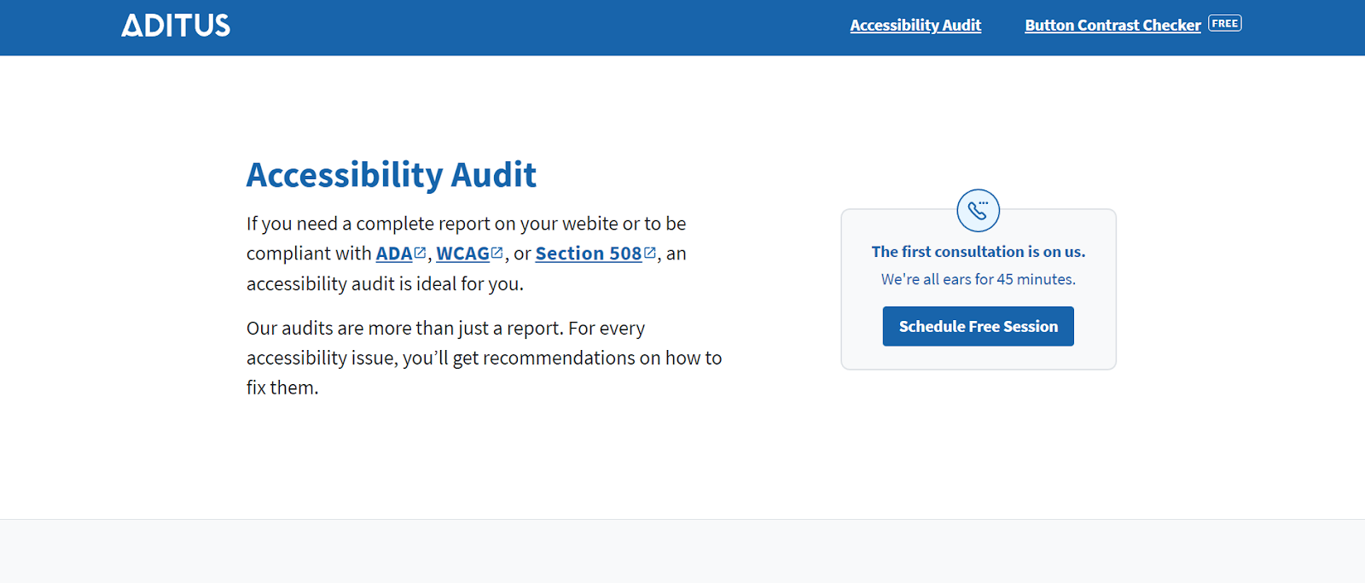This screenshot has width=1365, height=583.
Task: Click the external-link icon beside ADA
Action: coord(420,253)
